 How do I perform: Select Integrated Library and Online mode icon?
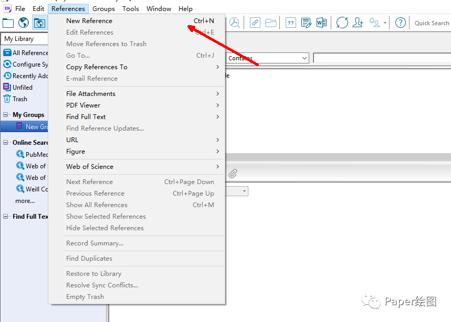pos(39,23)
